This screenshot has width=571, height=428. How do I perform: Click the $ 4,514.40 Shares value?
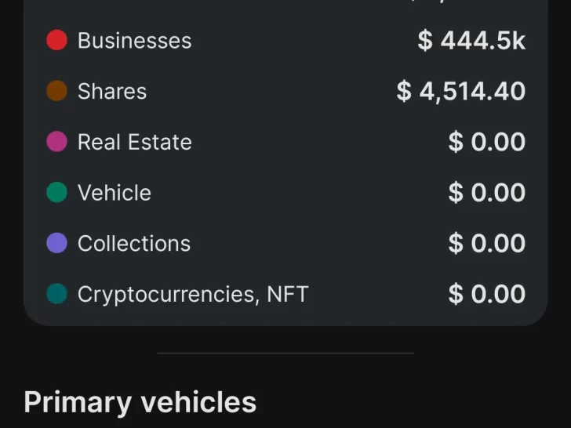coord(460,92)
